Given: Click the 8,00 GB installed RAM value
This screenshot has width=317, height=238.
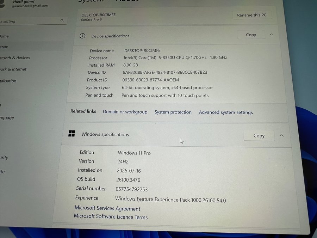Looking at the screenshot, I should [131, 65].
